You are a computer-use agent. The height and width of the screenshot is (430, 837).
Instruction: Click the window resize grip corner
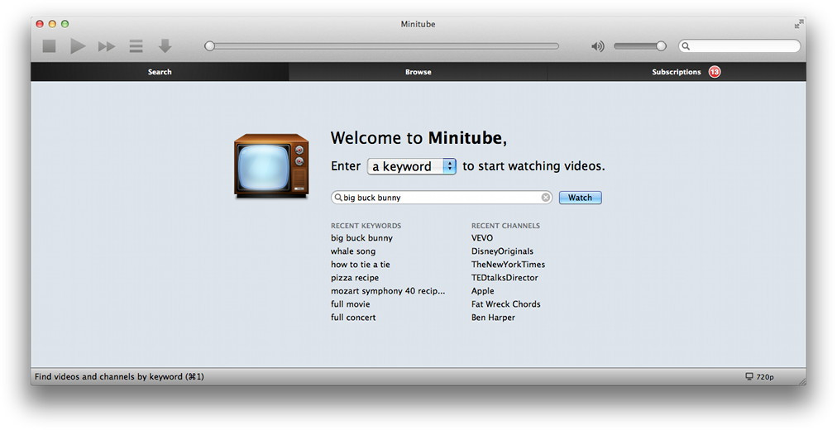801,381
